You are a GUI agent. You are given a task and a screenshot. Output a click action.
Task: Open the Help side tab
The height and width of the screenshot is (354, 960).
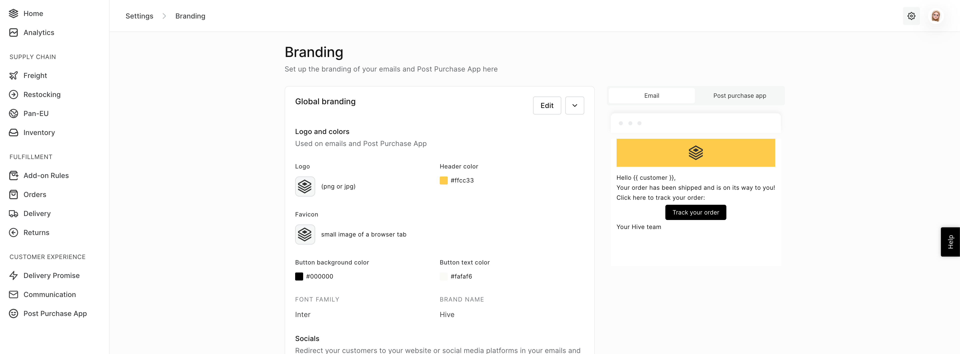[950, 242]
